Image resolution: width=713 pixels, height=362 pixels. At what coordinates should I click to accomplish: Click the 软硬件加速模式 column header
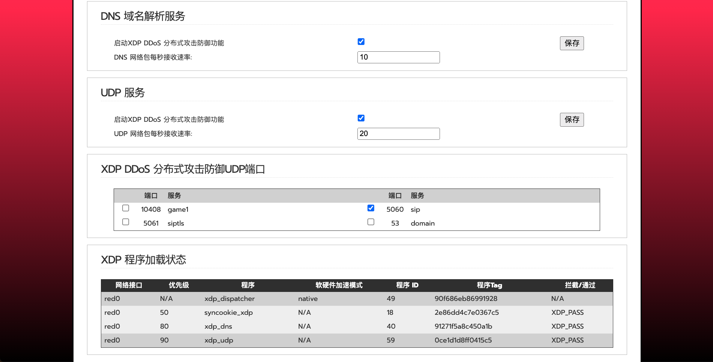pyautogui.click(x=339, y=285)
